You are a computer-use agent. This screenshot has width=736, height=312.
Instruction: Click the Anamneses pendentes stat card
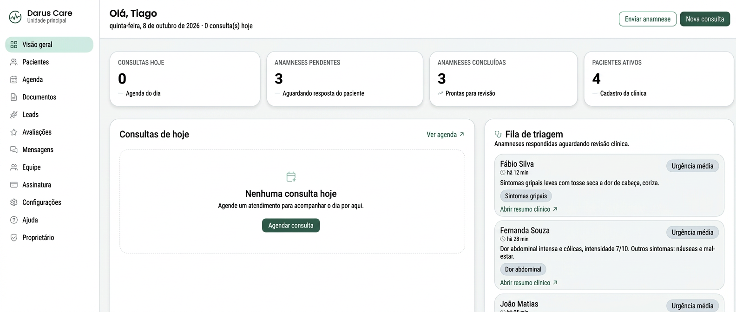pyautogui.click(x=345, y=79)
